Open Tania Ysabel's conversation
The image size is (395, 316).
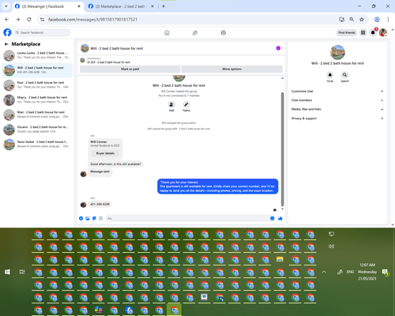click(37, 144)
